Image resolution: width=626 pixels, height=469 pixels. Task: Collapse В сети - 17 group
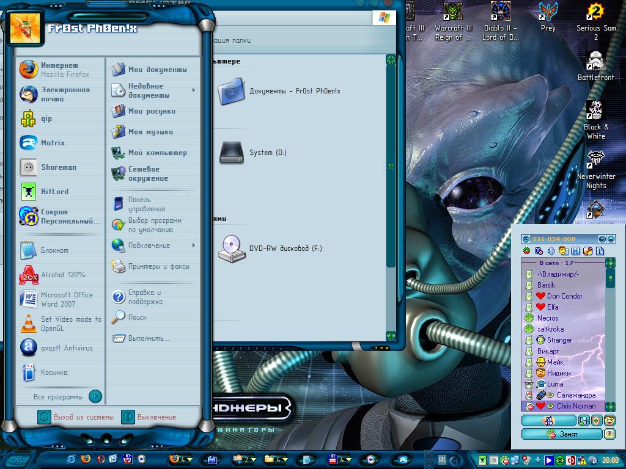(x=556, y=263)
